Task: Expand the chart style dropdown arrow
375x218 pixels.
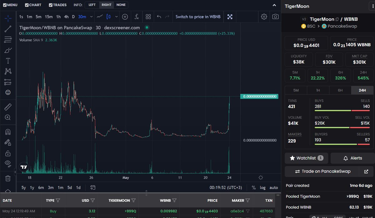Action: tap(117, 17)
